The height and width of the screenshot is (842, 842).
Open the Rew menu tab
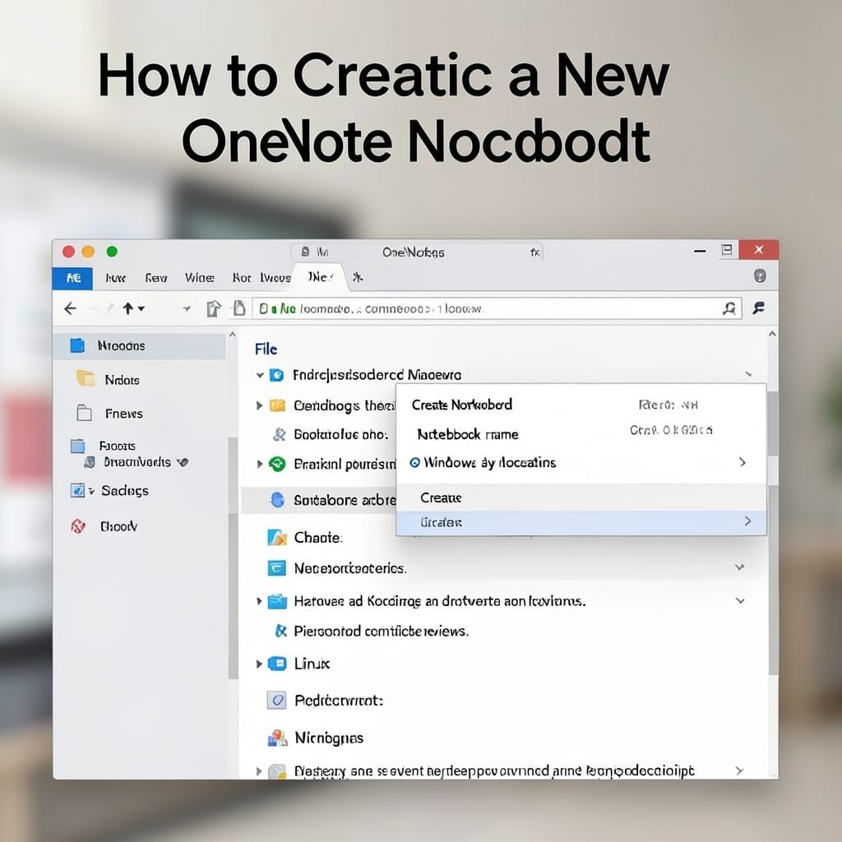pyautogui.click(x=155, y=278)
